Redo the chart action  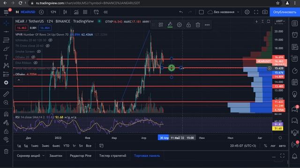190,12
